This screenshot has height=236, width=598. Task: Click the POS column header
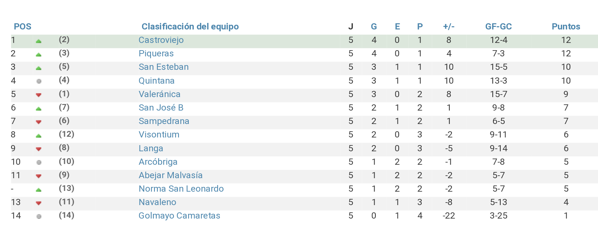(23, 27)
